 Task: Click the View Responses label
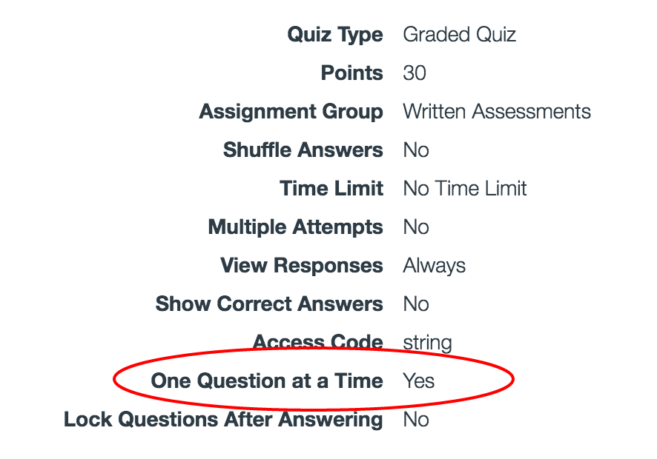point(301,266)
